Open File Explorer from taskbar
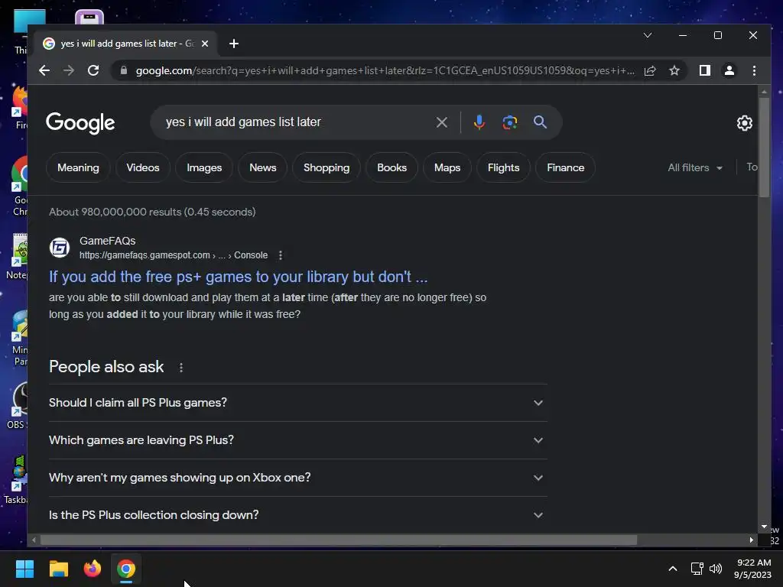The width and height of the screenshot is (783, 587). tap(58, 569)
